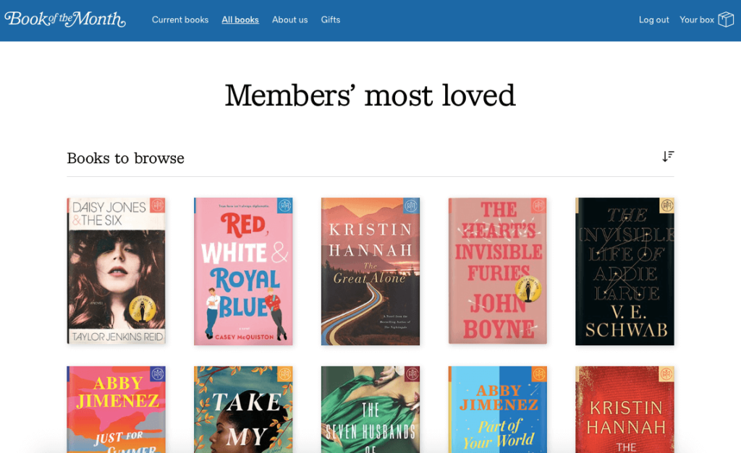Screen dimensions: 741x453
Task: Open the Part of Your World cover
Action: pos(497,410)
